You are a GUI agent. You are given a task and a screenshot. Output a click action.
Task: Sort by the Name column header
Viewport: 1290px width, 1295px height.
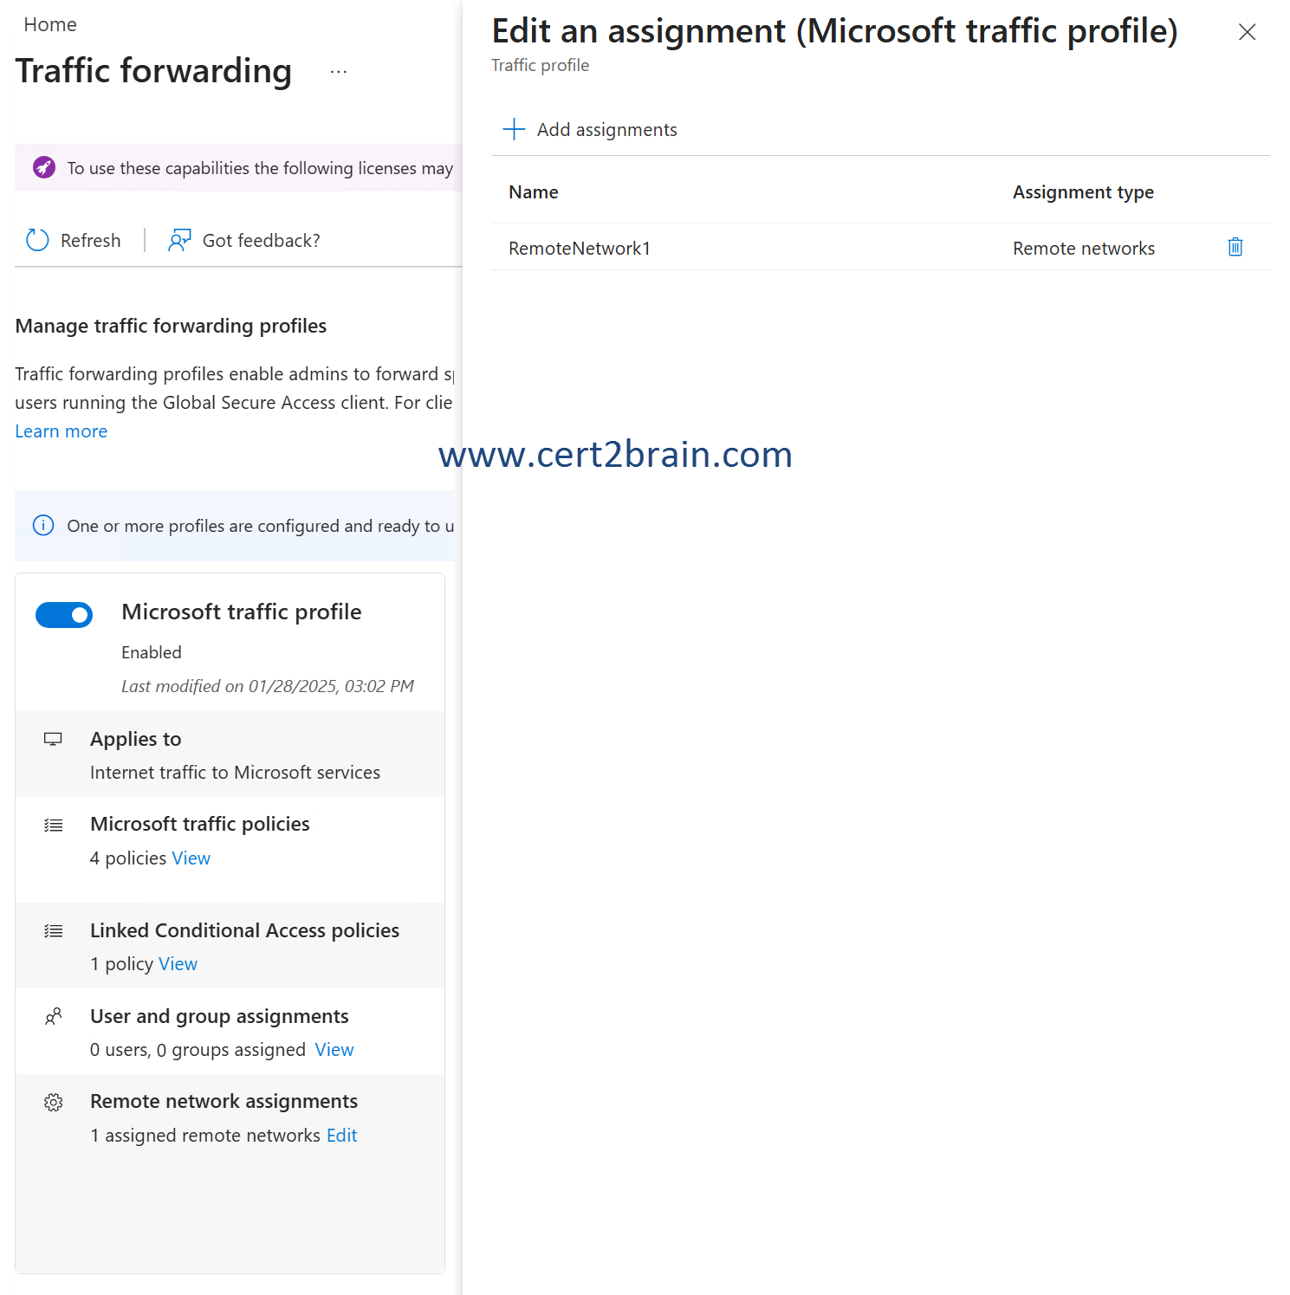point(534,192)
